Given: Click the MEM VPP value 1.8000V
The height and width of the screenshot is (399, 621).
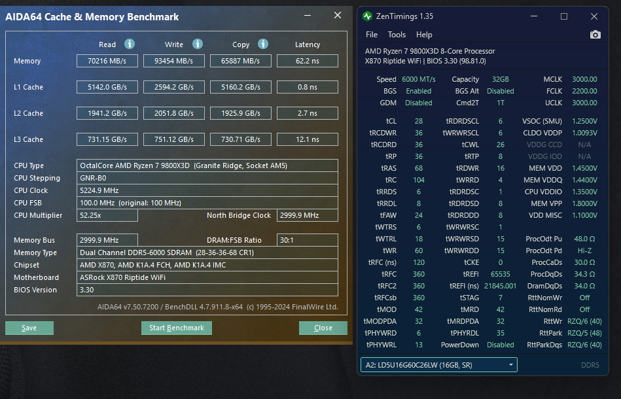Looking at the screenshot, I should (x=584, y=203).
